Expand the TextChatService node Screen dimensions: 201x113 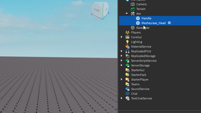(121, 98)
